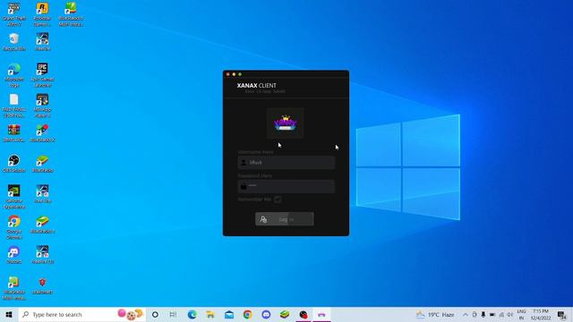Open Discord from the taskbar

[266, 314]
